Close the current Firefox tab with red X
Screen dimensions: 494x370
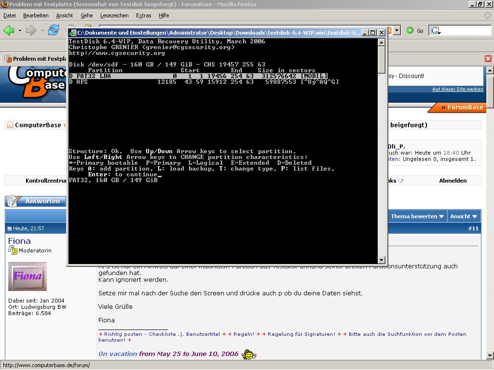[x=488, y=58]
